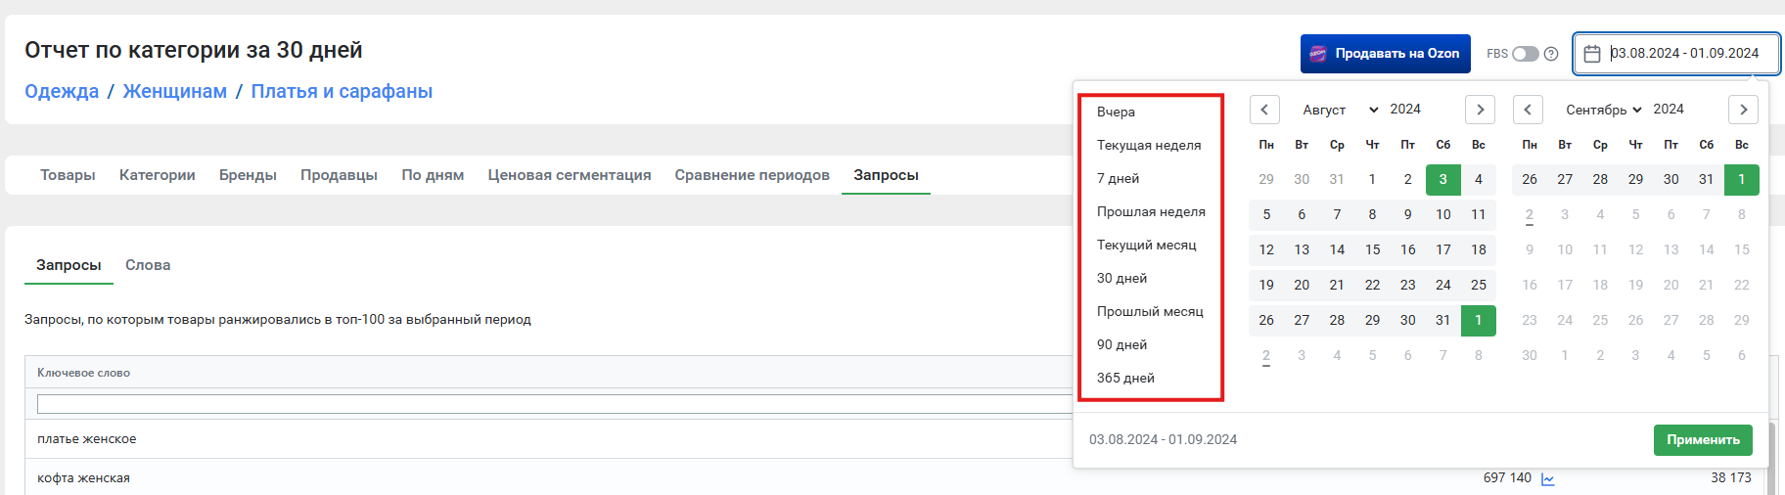
Task: Select August 15 in the calendar
Action: [1372, 249]
